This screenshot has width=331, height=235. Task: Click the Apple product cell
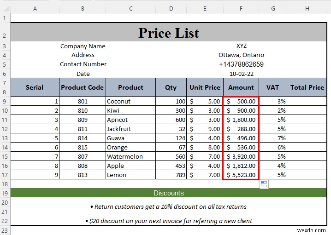tap(130, 166)
